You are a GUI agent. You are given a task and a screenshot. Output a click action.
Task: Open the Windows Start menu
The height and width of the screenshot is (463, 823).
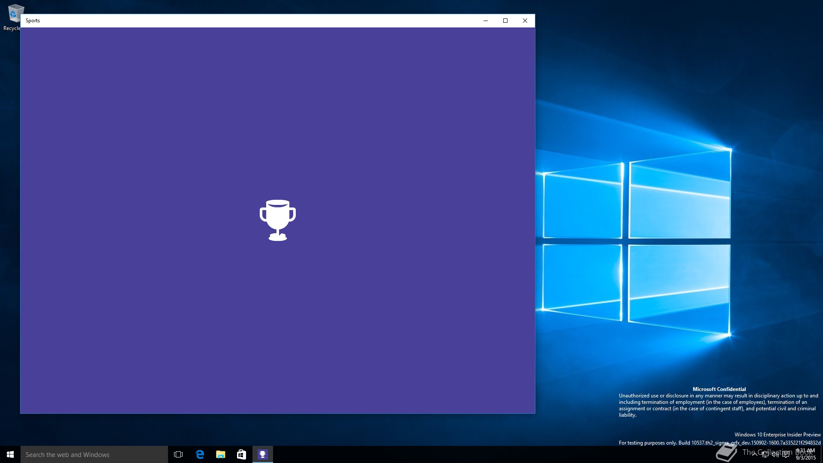point(10,454)
